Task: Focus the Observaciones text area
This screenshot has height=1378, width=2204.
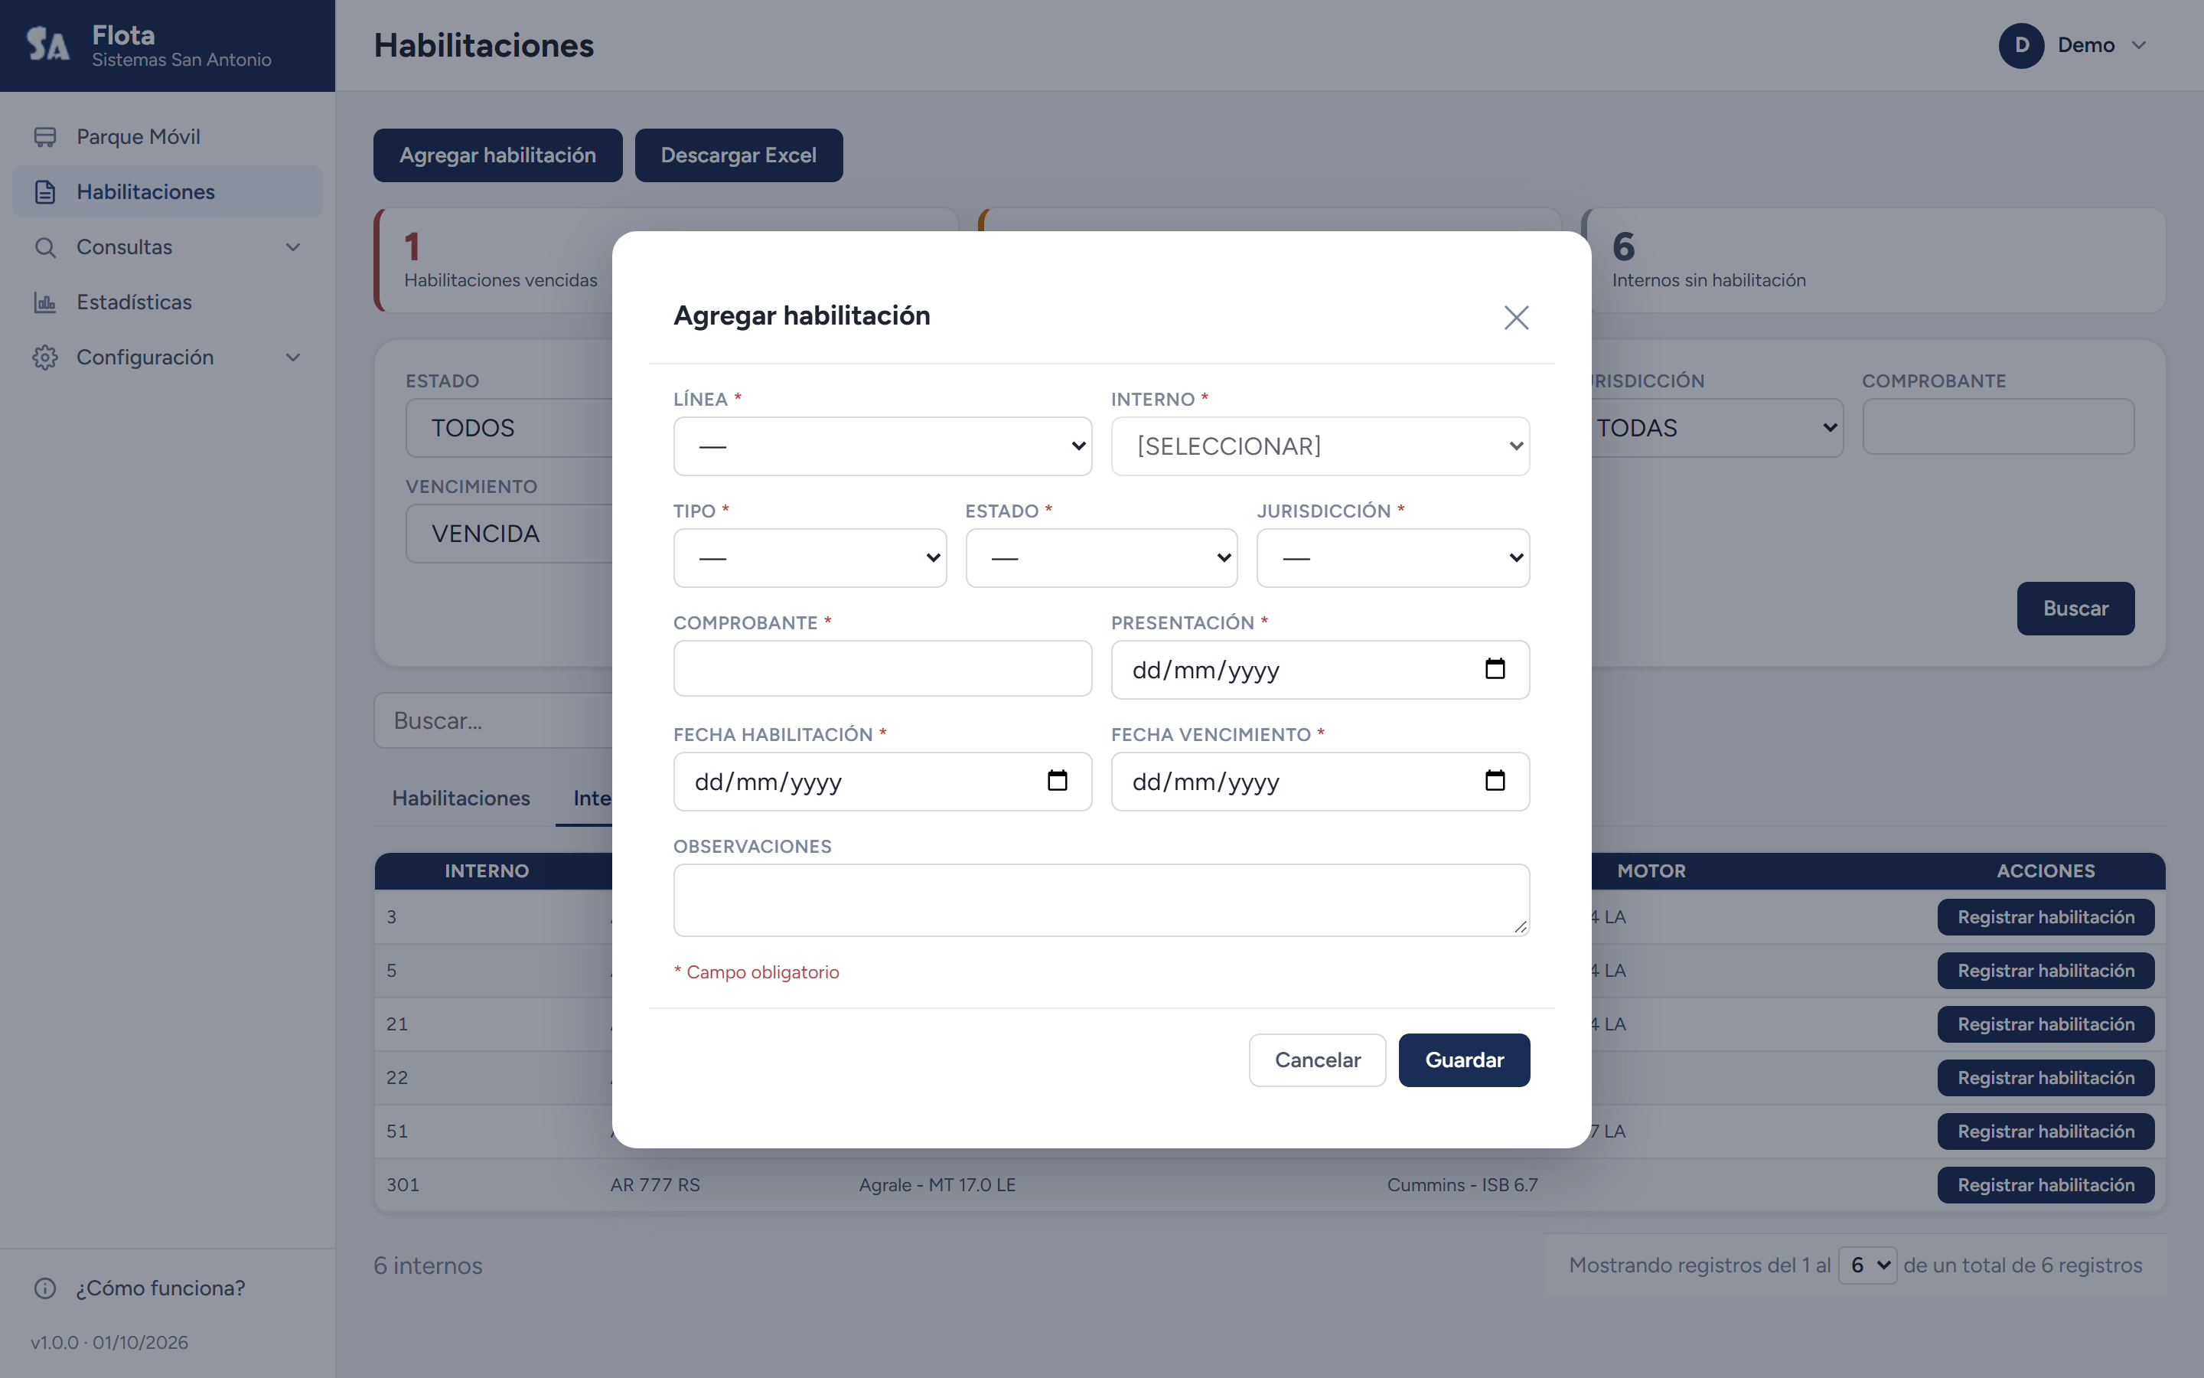Action: (1101, 900)
